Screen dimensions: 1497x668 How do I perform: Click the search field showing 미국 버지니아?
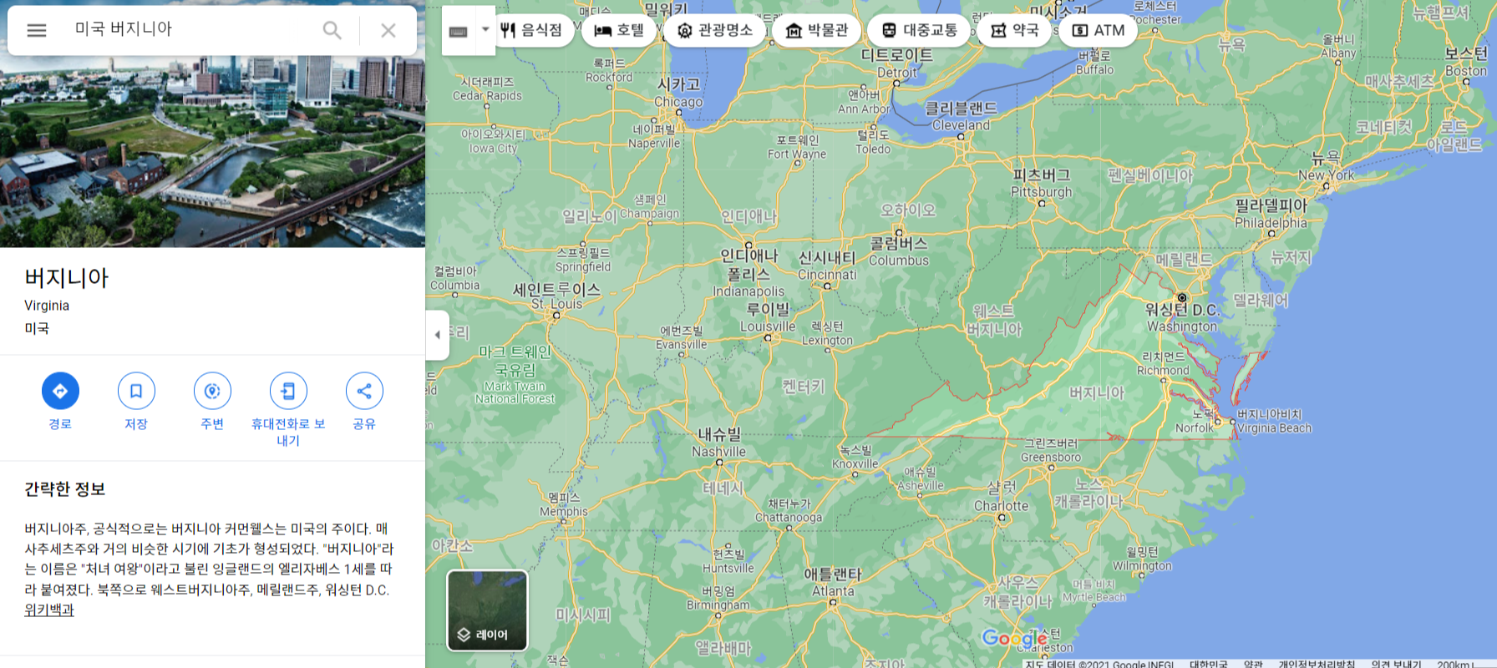tap(192, 29)
